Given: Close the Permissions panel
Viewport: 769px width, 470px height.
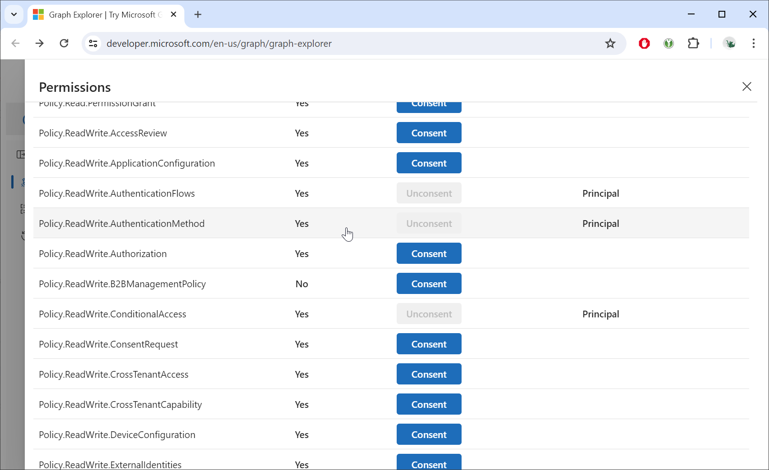Looking at the screenshot, I should pos(746,86).
